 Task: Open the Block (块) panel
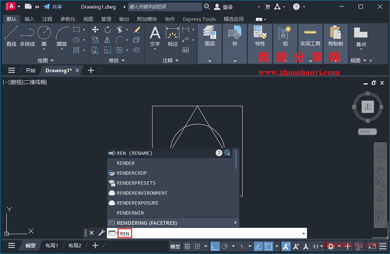click(x=235, y=44)
